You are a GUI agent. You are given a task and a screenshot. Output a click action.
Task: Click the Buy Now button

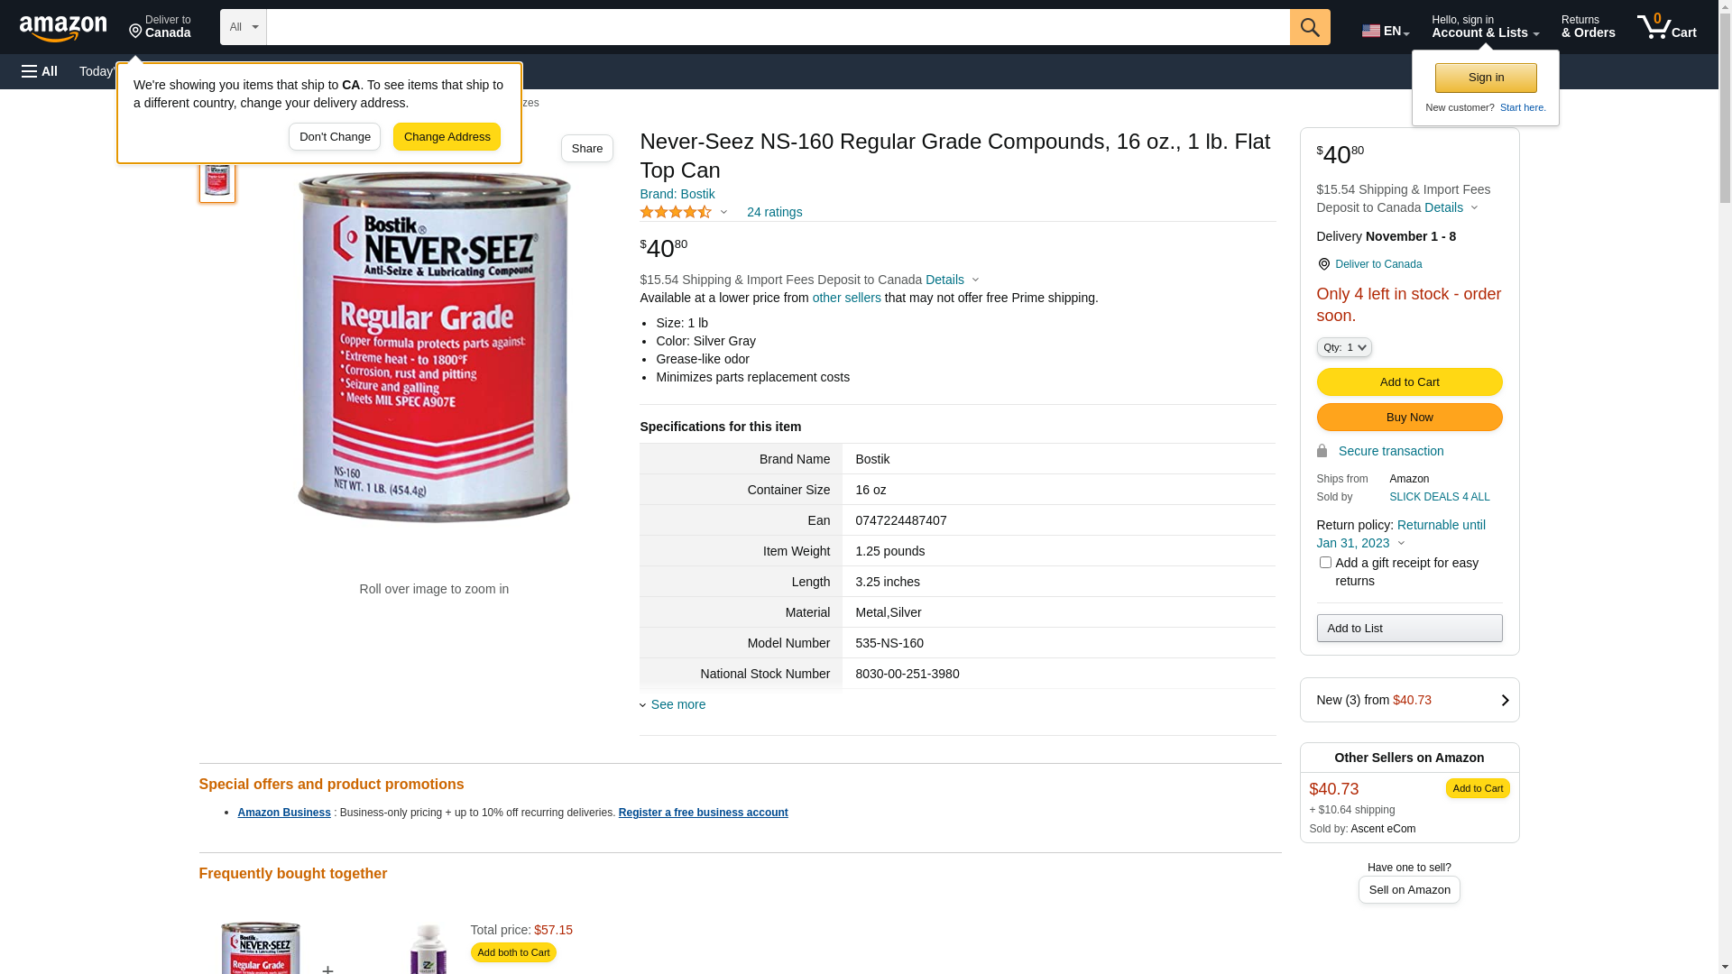tap(1409, 418)
